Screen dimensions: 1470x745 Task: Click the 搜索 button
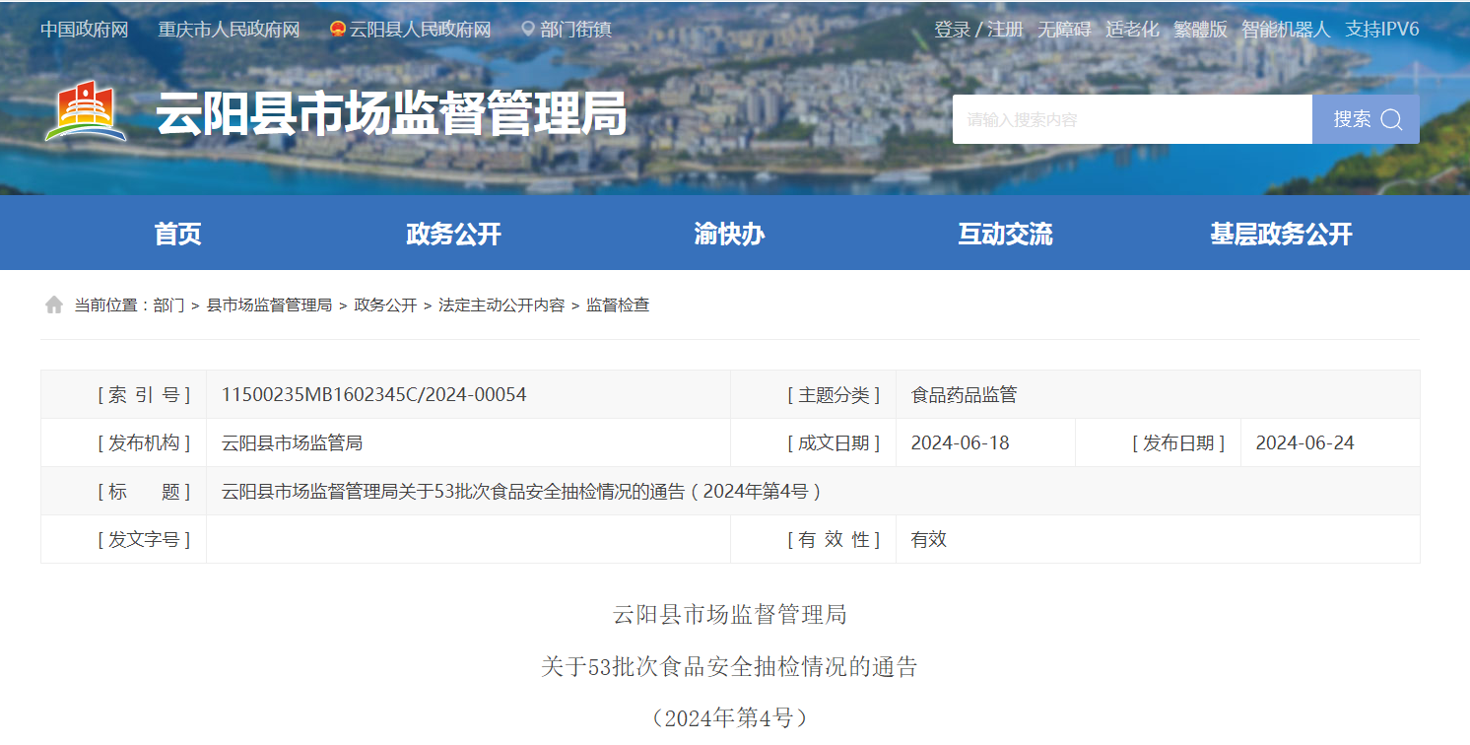click(x=1366, y=119)
